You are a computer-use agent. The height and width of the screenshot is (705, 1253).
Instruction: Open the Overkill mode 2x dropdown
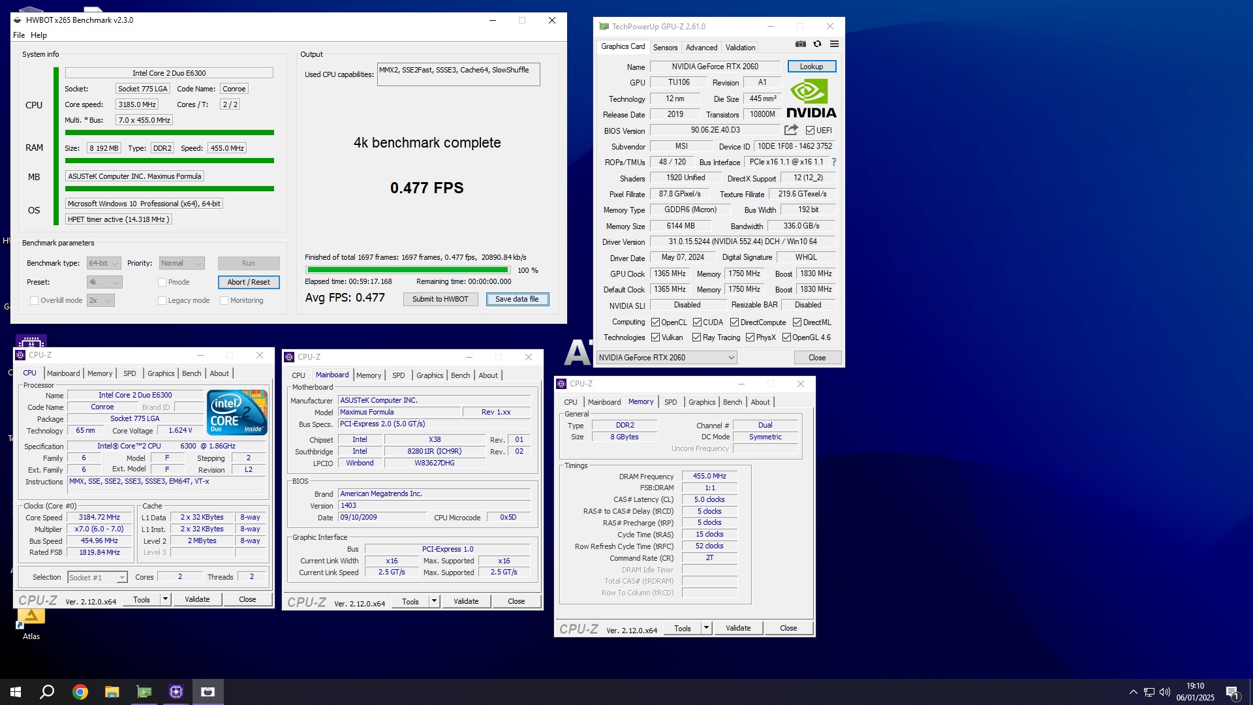(x=101, y=300)
